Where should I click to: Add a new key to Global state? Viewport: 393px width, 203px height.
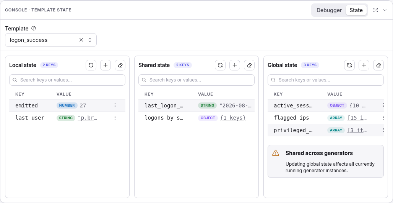[x=364, y=65]
